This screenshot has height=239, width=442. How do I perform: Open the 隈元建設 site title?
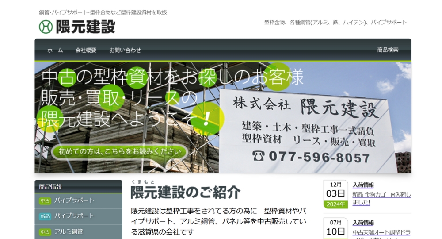pyautogui.click(x=85, y=27)
